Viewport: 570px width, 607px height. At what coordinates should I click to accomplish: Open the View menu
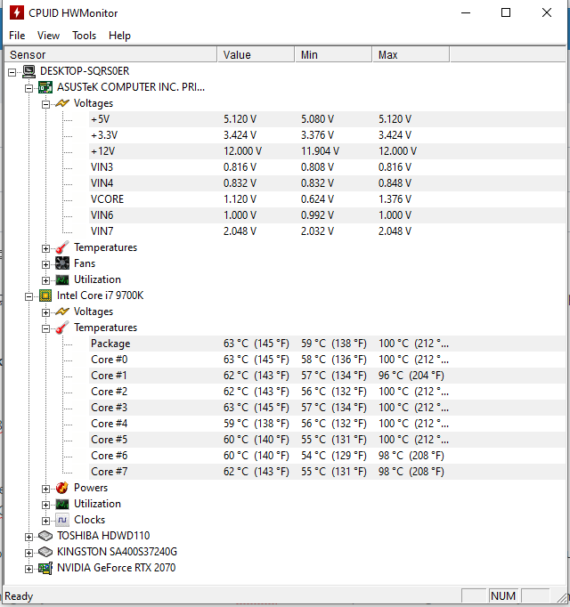pyautogui.click(x=48, y=36)
